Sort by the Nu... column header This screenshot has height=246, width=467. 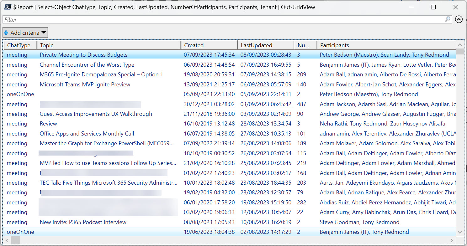(x=305, y=45)
